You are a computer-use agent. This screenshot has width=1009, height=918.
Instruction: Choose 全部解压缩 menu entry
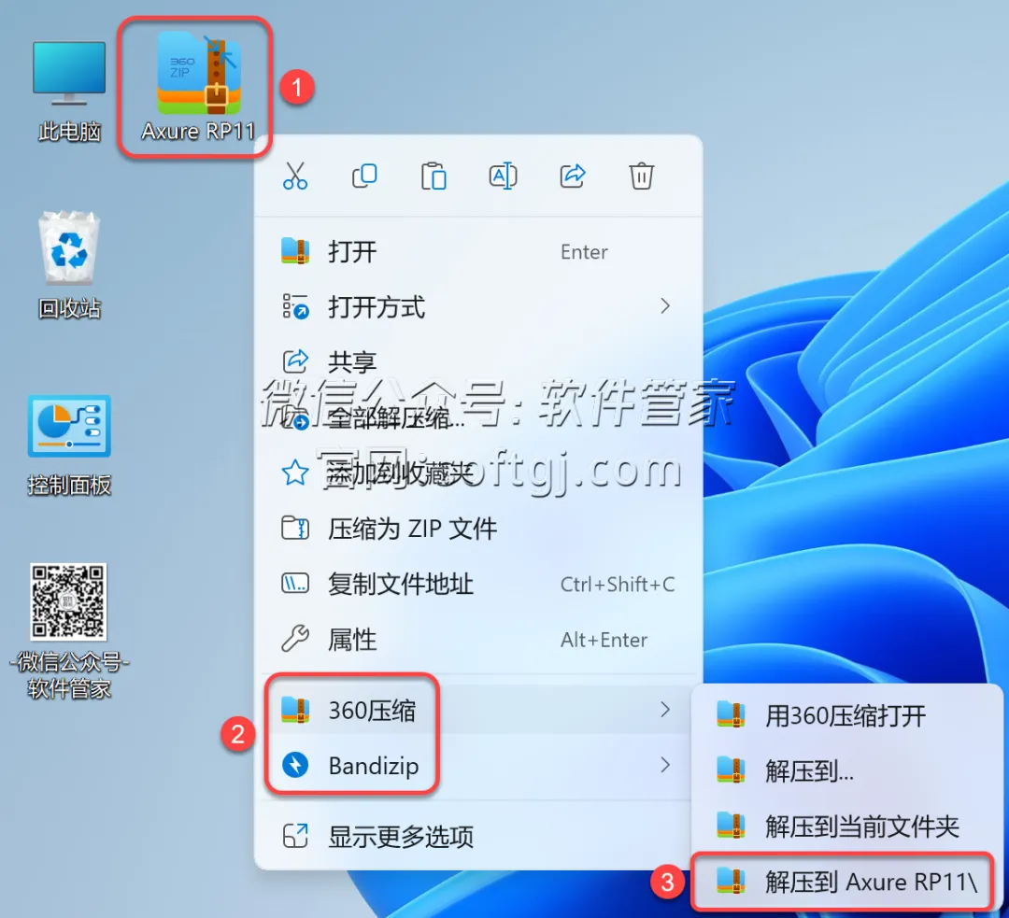coord(477,418)
